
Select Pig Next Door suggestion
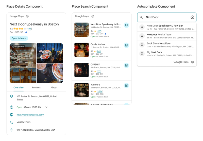coord(167,54)
